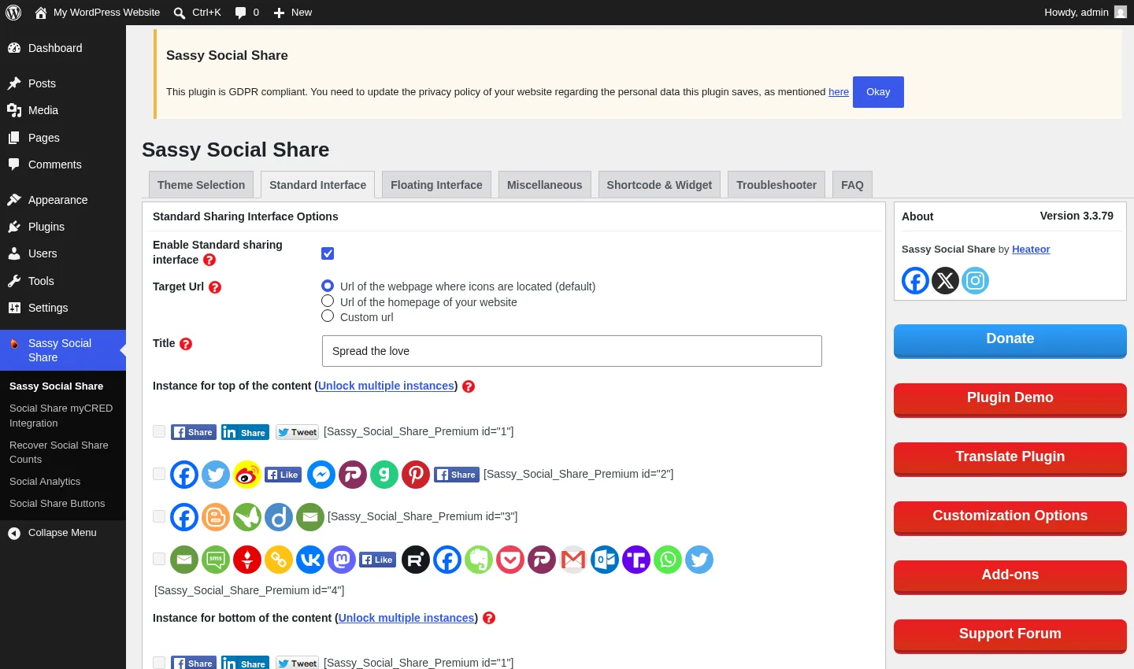Open Plugins in the admin sidebar
Screen dimensions: 1134x669
[63, 227]
